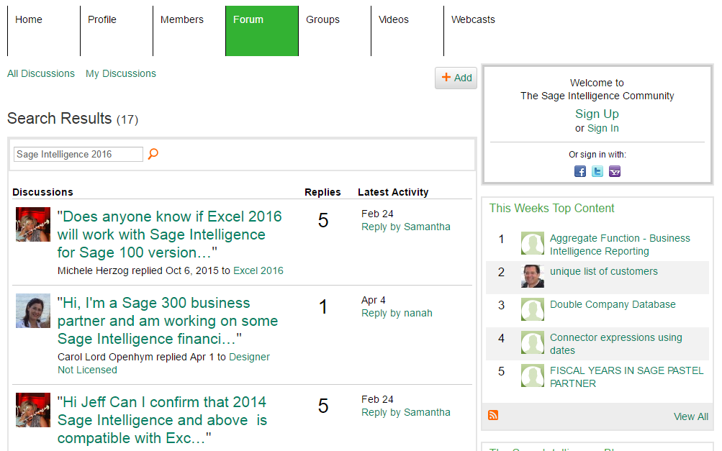Click the Discussions column header
Image resolution: width=722 pixels, height=451 pixels.
42,192
